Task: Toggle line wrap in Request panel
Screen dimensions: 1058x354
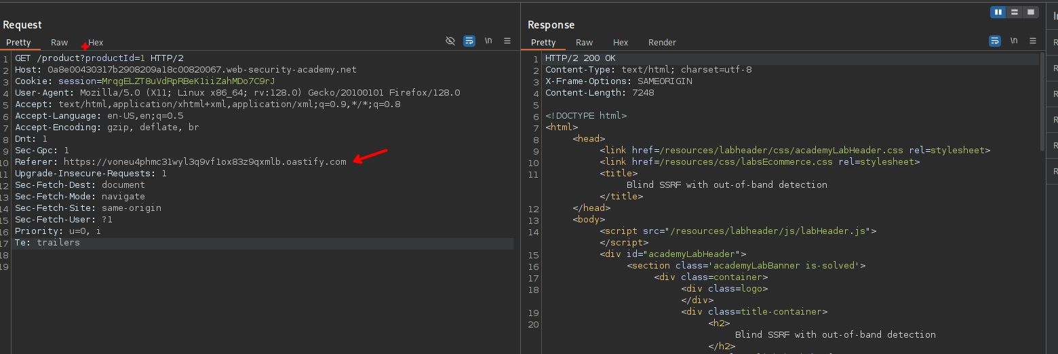Action: click(x=469, y=41)
